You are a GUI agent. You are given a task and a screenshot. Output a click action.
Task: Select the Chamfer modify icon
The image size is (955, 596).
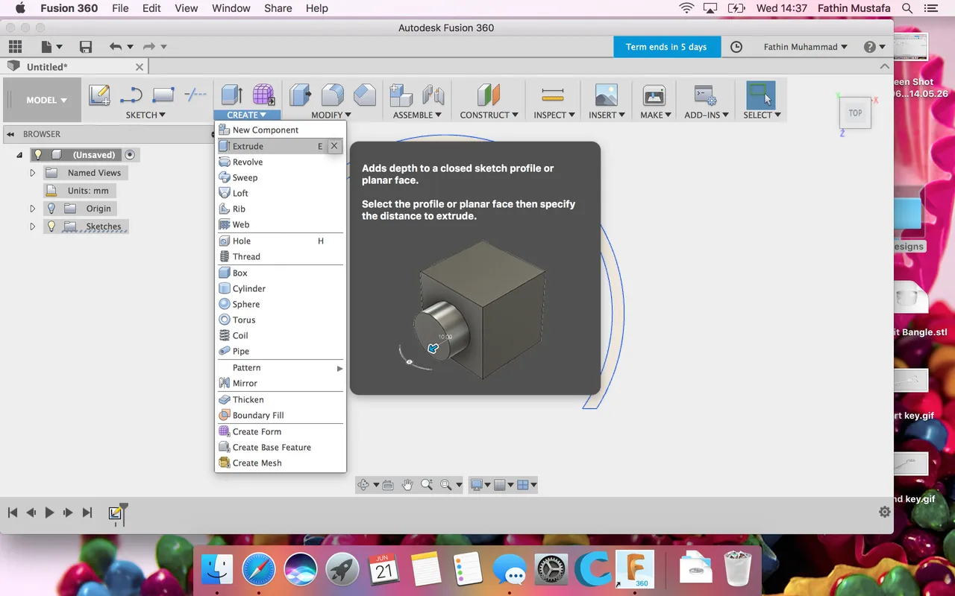tap(364, 95)
